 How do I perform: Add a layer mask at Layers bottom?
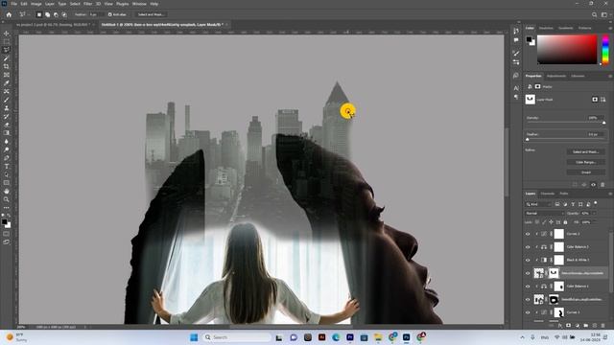(x=568, y=326)
